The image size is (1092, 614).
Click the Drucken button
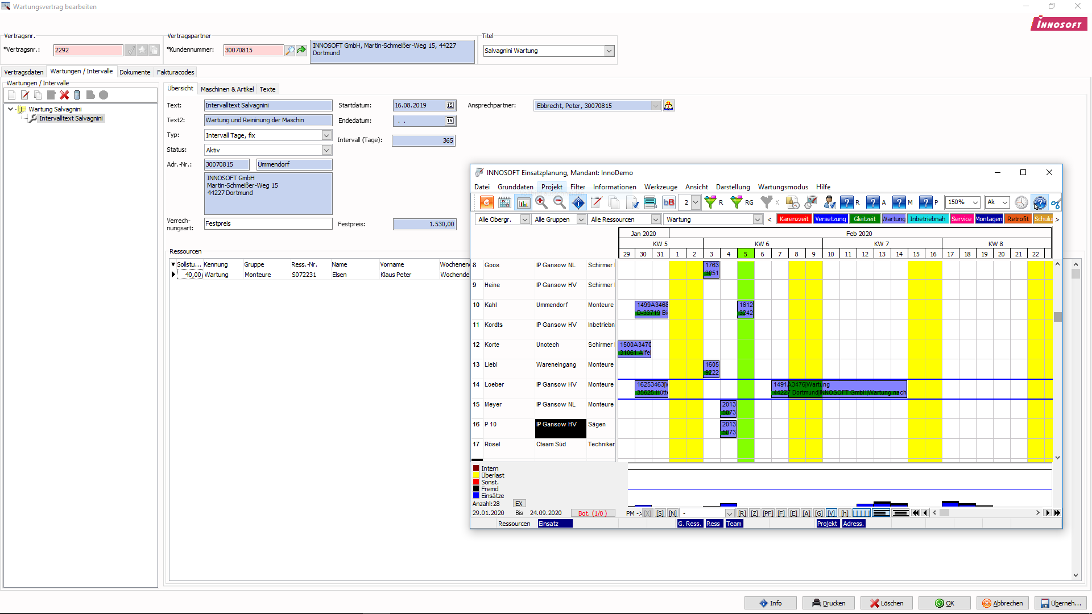click(x=829, y=603)
